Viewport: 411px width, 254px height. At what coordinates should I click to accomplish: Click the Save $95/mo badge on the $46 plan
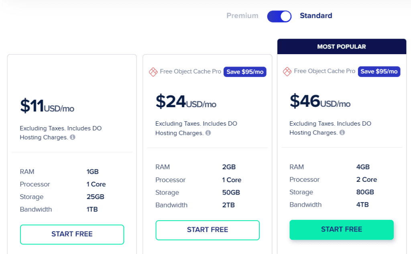pyautogui.click(x=379, y=71)
